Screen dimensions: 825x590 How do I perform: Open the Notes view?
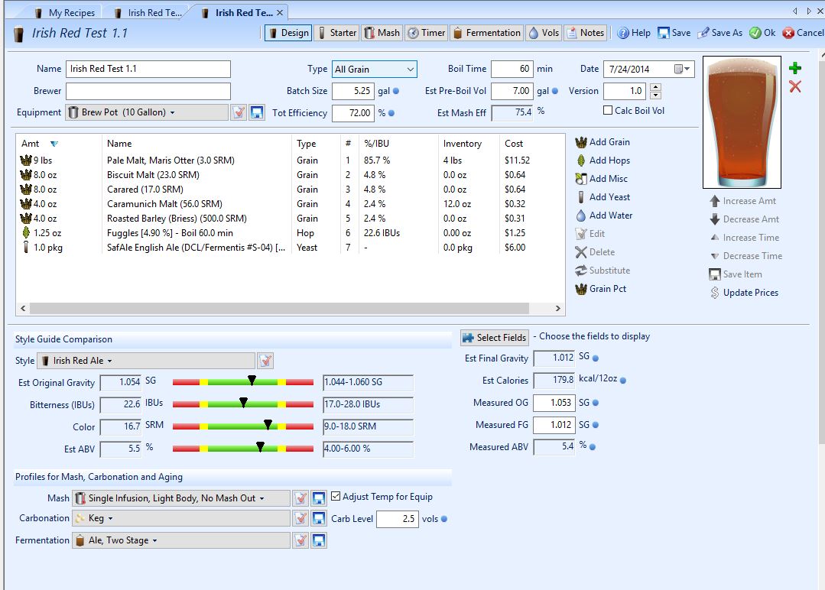click(x=586, y=33)
